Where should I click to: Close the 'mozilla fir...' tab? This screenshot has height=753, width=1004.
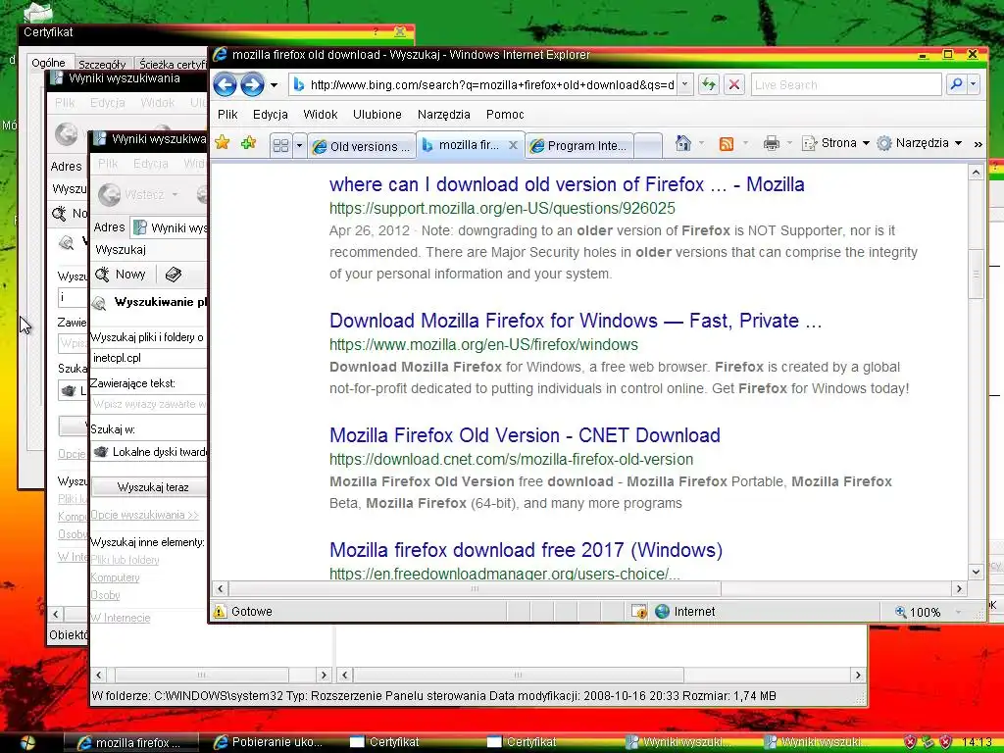pos(513,145)
